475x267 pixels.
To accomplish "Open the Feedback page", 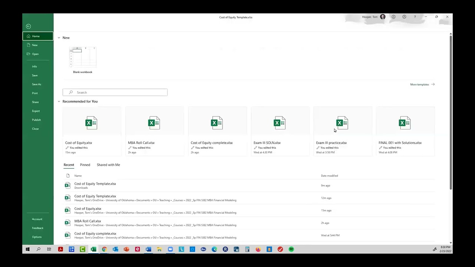I will pos(38,228).
